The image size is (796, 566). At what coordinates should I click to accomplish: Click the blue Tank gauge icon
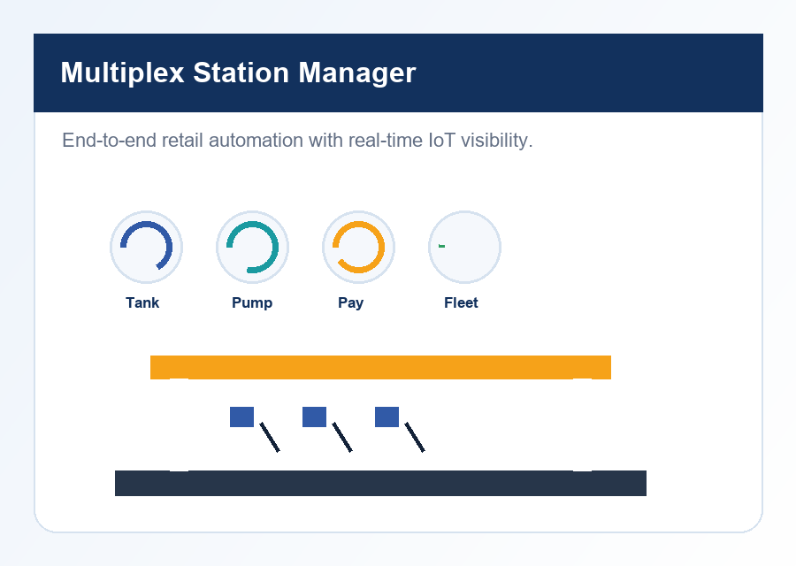pyautogui.click(x=146, y=248)
